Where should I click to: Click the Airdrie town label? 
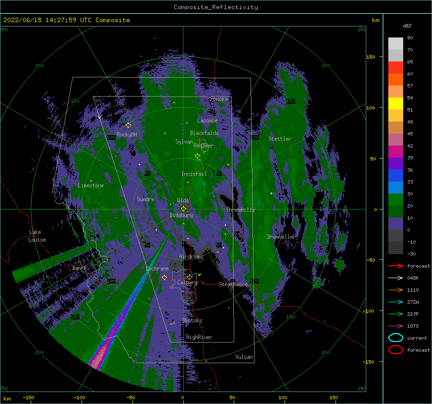coord(189,257)
